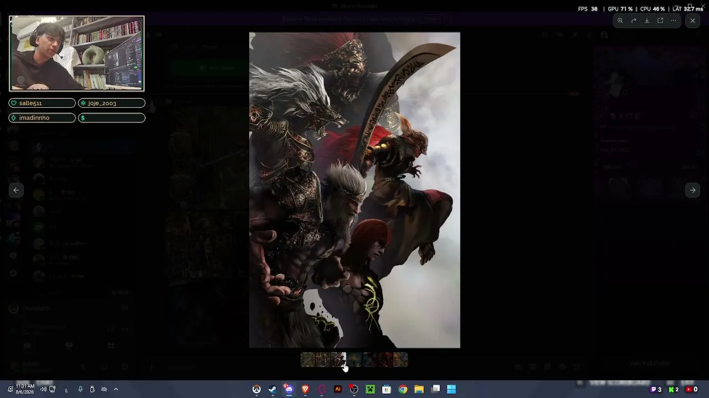Select the last thumbnail in the image strip
The width and height of the screenshot is (709, 398).
tap(400, 360)
